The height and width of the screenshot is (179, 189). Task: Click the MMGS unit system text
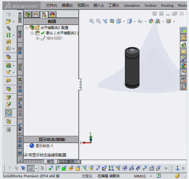coord(140,176)
